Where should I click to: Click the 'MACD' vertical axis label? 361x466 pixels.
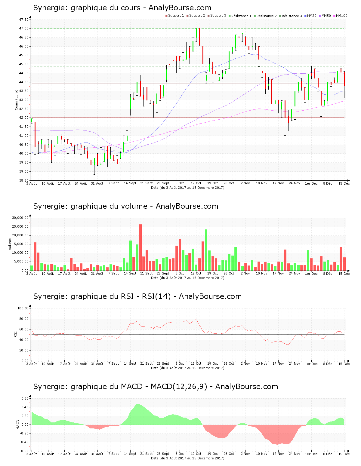tap(18, 425)
